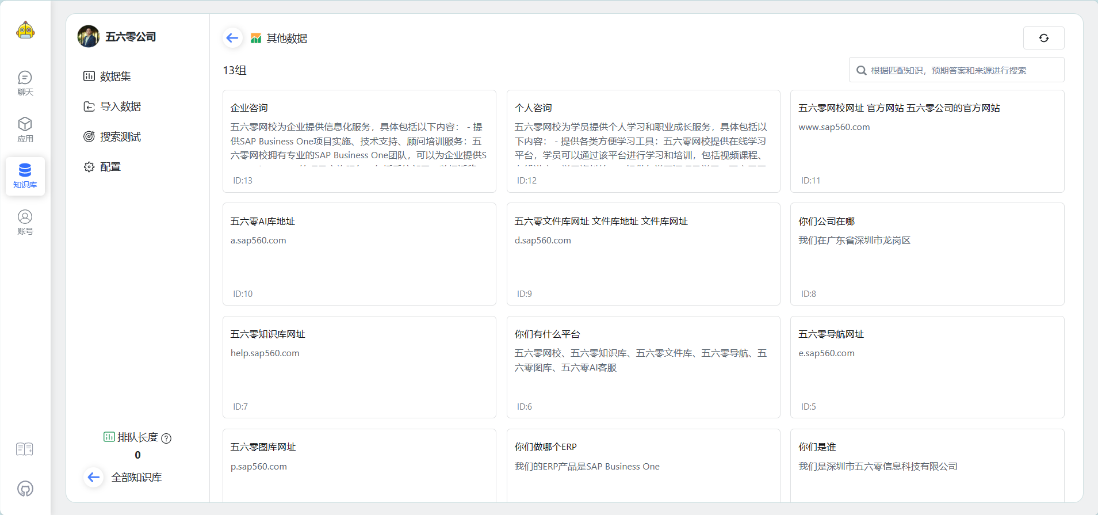Screen dimensions: 1098x515
Task: Open the 五六零知识库网址 card
Action: pyautogui.click(x=359, y=367)
